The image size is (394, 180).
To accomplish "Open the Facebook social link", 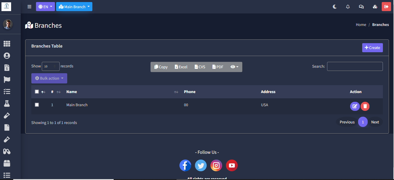I will pos(185,165).
